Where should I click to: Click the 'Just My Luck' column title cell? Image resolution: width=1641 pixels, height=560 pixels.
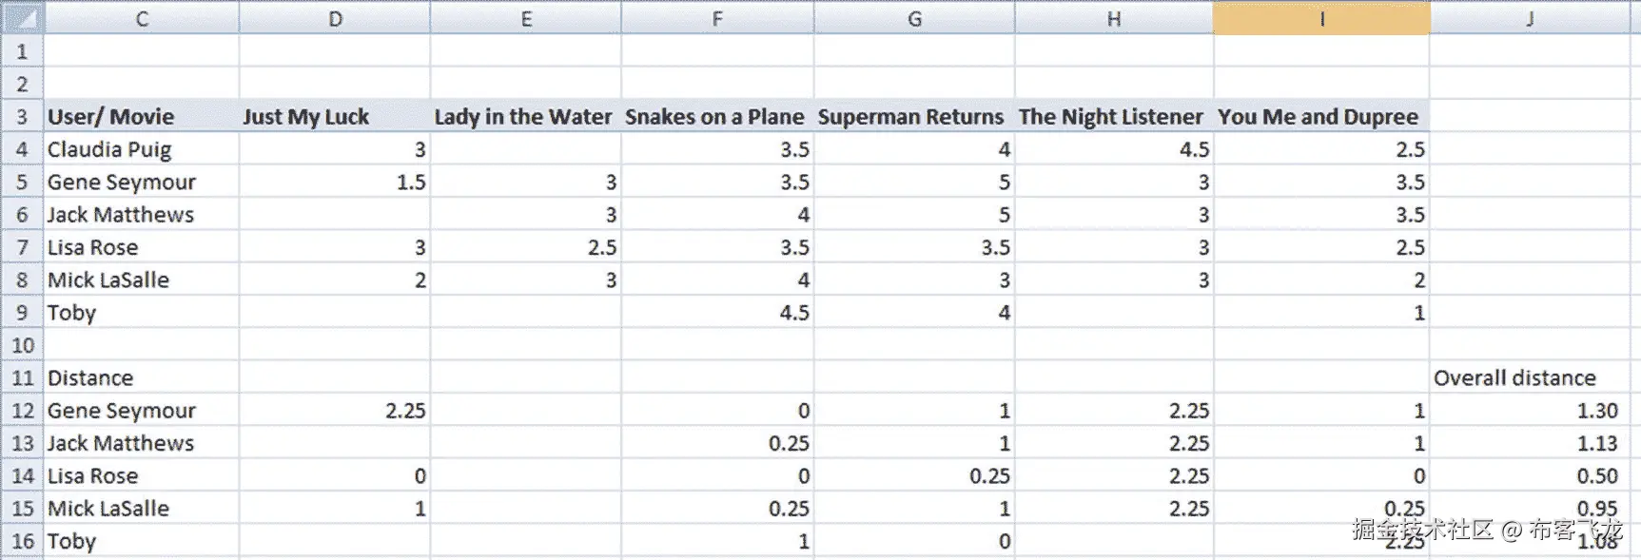coord(335,117)
